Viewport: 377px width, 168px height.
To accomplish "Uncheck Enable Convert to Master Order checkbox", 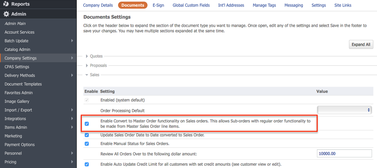I will tap(87, 124).
